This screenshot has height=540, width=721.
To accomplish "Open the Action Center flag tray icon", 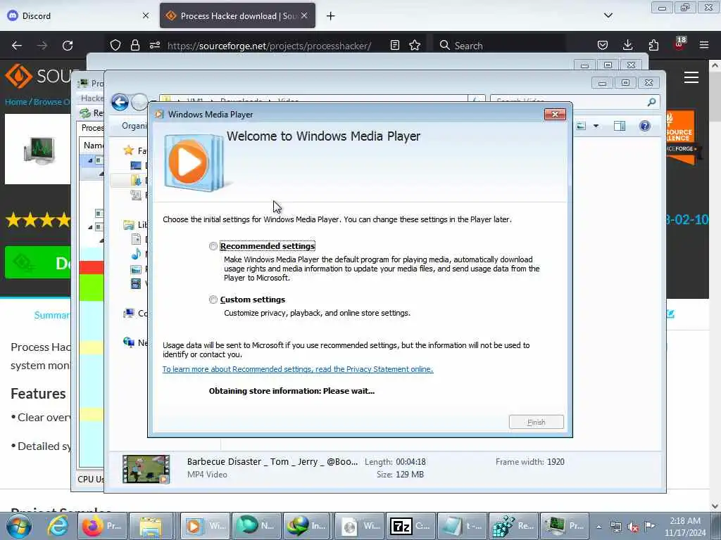I will click(x=649, y=526).
